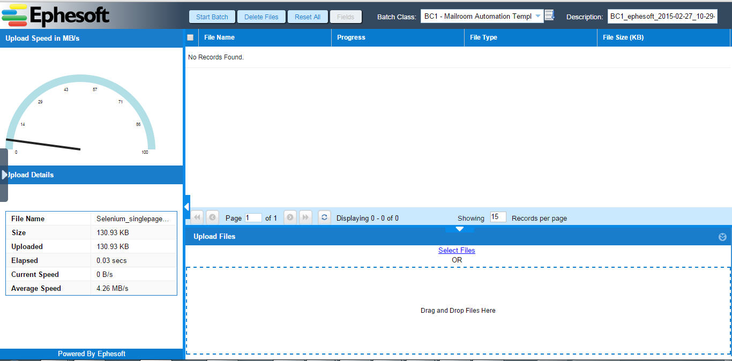Image resolution: width=732 pixels, height=361 pixels.
Task: Edit records per page field
Action: point(498,217)
